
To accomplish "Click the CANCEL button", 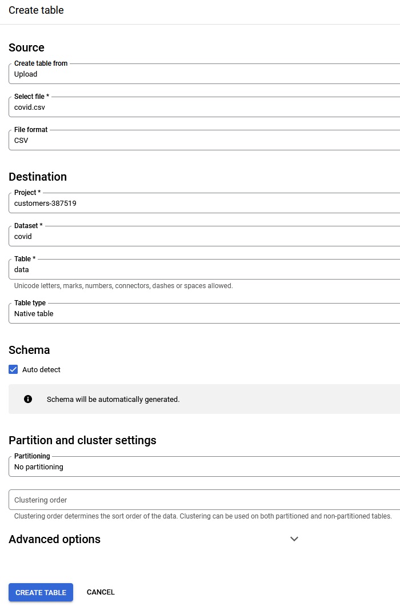I will (101, 592).
